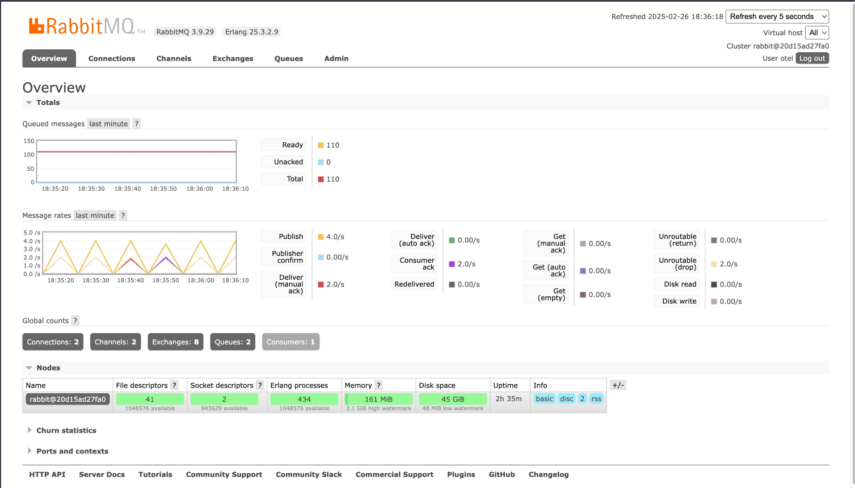The image size is (855, 488).
Task: Change Message rates last minute range
Action: pyautogui.click(x=95, y=216)
